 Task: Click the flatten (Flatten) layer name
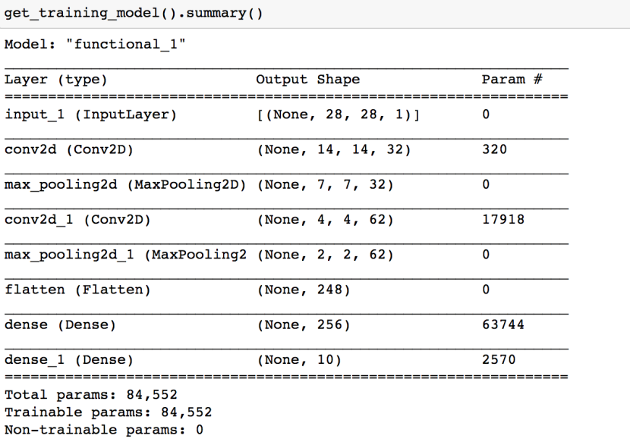(77, 290)
